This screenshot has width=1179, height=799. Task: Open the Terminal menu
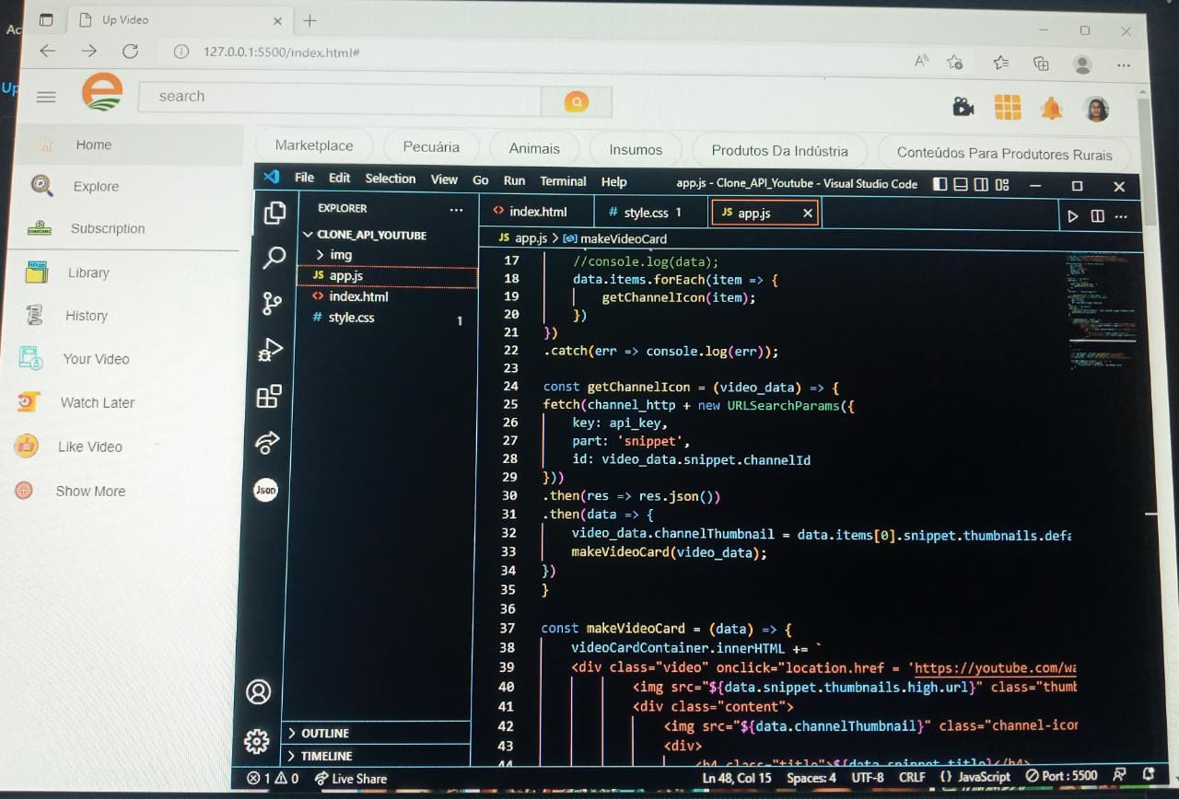(563, 181)
